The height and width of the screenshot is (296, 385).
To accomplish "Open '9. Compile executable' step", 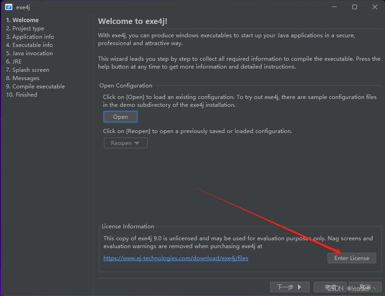I will (35, 87).
